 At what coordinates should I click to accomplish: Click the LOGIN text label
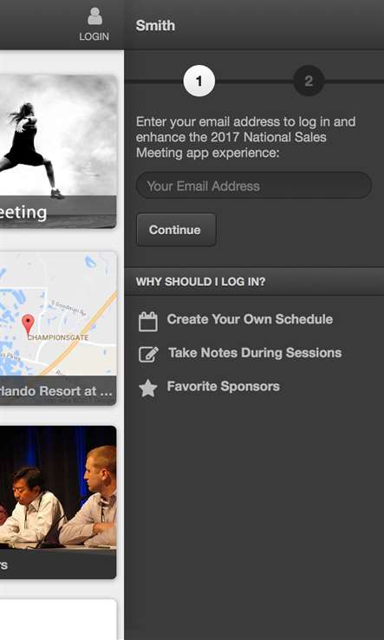pyautogui.click(x=94, y=36)
